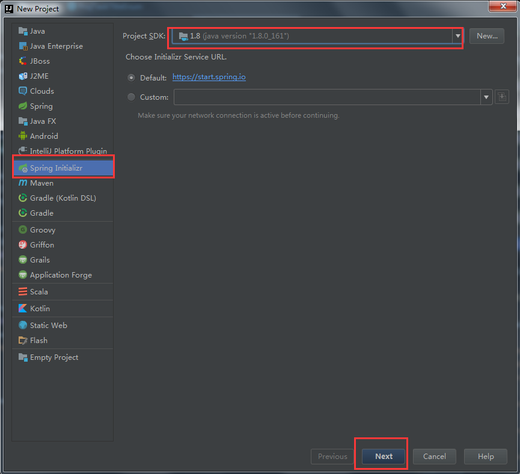
Task: Select the Groovy label
Action: coord(43,230)
